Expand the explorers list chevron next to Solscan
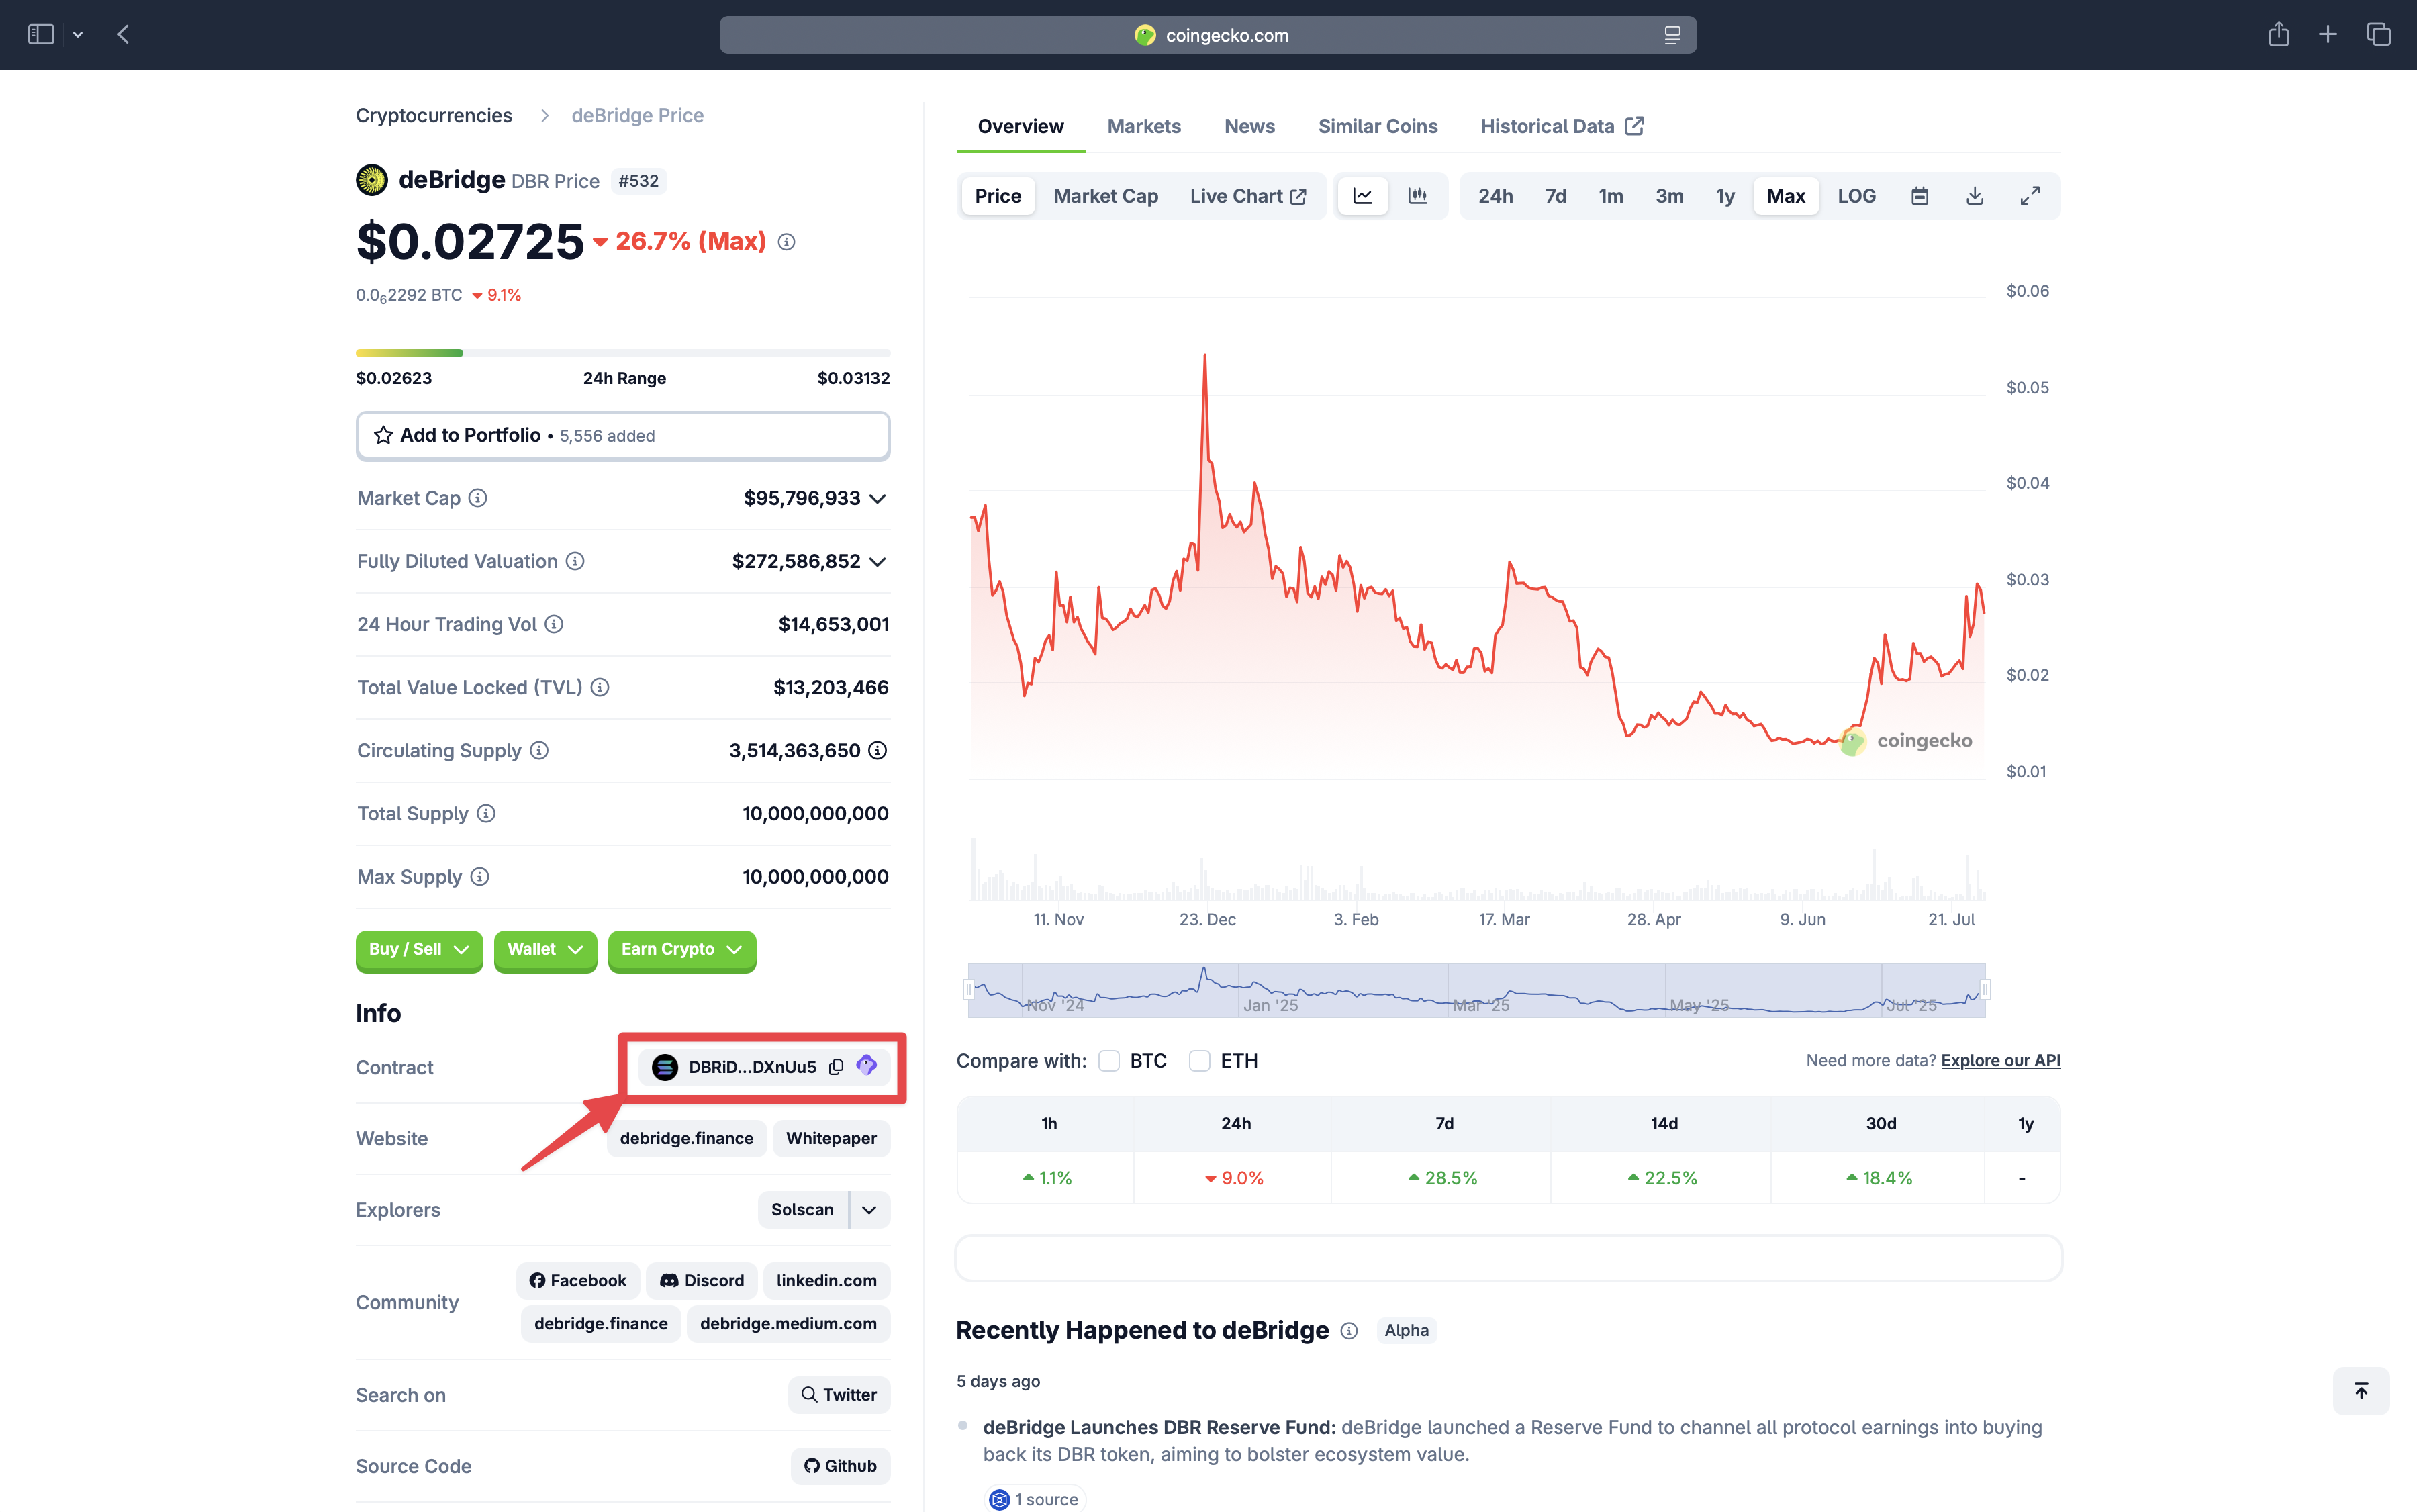Viewport: 2417px width, 1512px height. point(870,1210)
